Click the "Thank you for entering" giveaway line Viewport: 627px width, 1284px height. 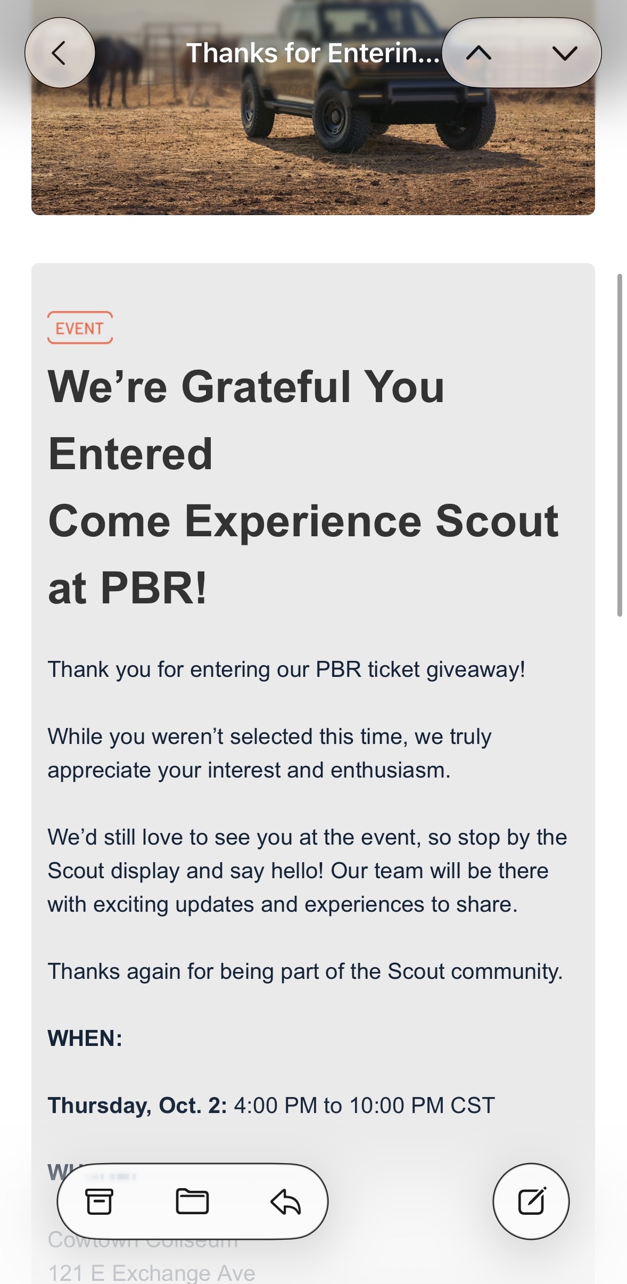pos(286,669)
